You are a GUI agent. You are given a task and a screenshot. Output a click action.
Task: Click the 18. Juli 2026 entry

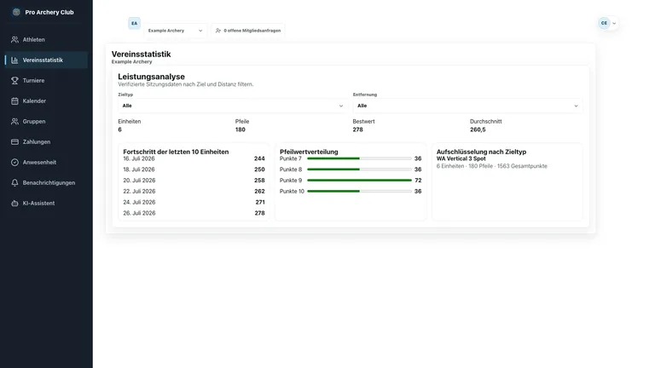(x=194, y=170)
